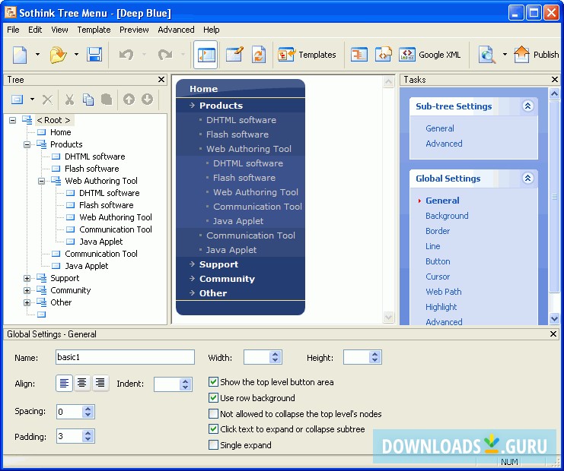Click the move up arrow icon in Tree panel
The height and width of the screenshot is (471, 564).
(129, 100)
